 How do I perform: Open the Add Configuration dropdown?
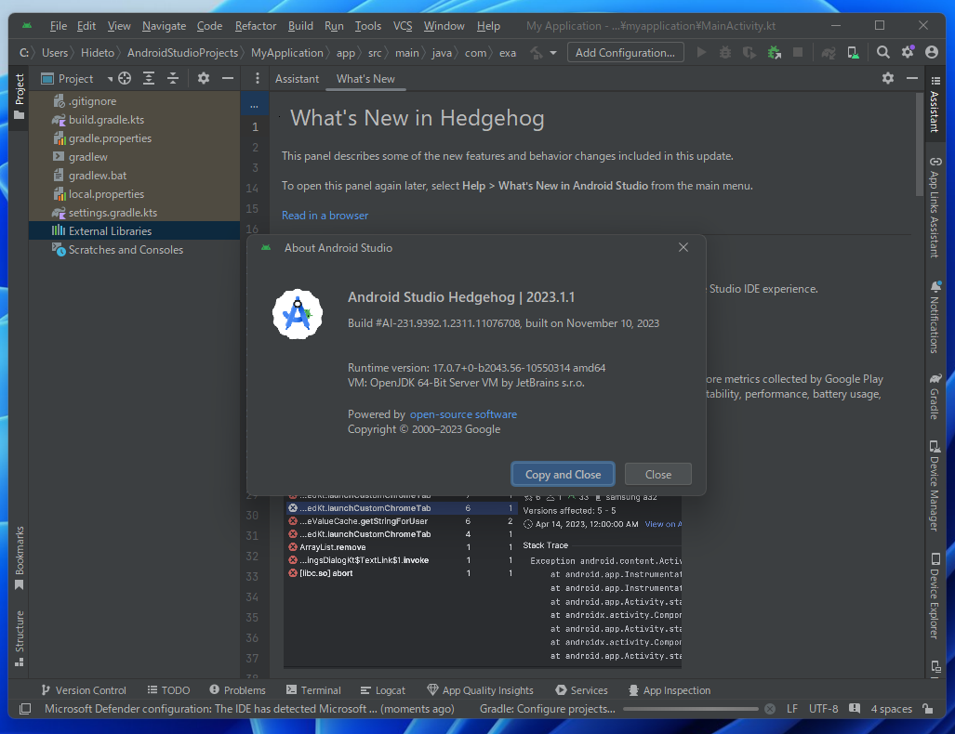click(x=625, y=52)
